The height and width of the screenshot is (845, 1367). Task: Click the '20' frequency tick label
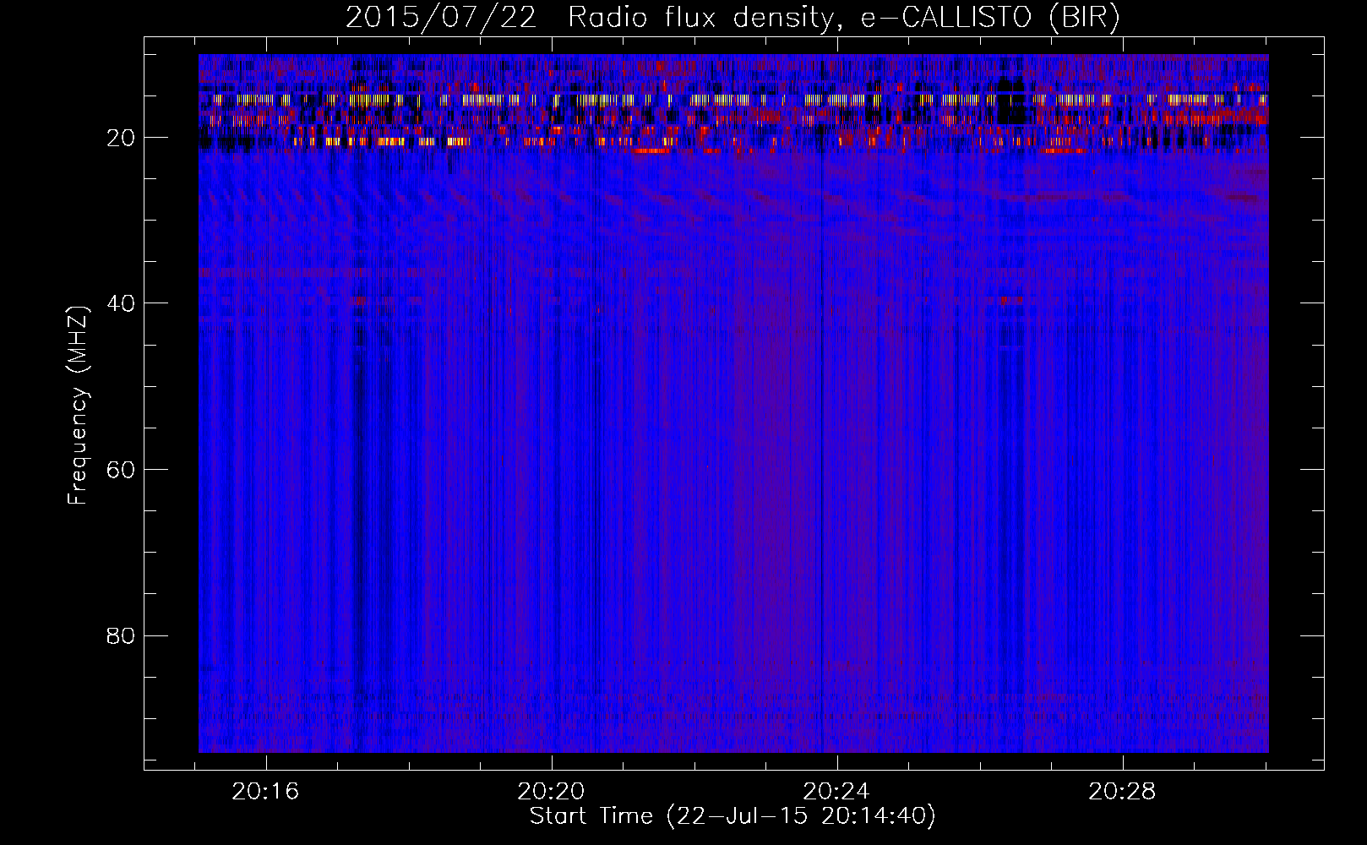point(123,138)
